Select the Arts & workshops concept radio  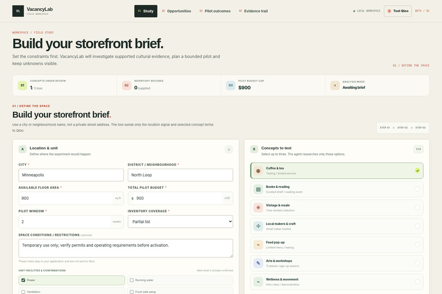(417, 263)
